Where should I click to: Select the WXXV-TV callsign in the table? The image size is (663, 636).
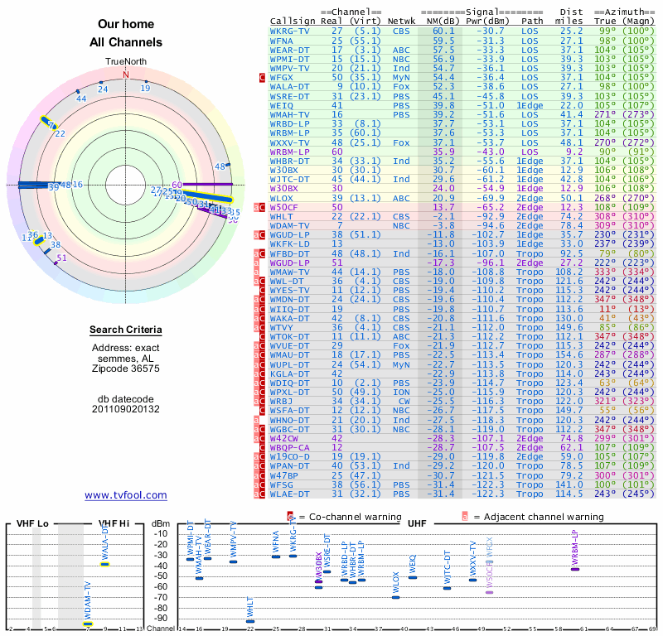tap(289, 142)
